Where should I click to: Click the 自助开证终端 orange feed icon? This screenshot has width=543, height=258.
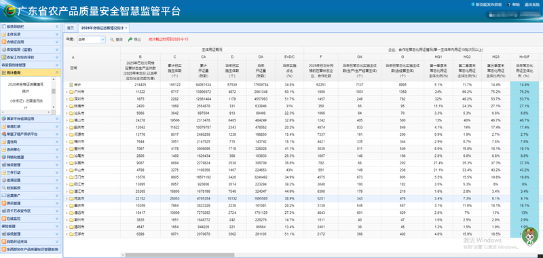(x=4, y=242)
